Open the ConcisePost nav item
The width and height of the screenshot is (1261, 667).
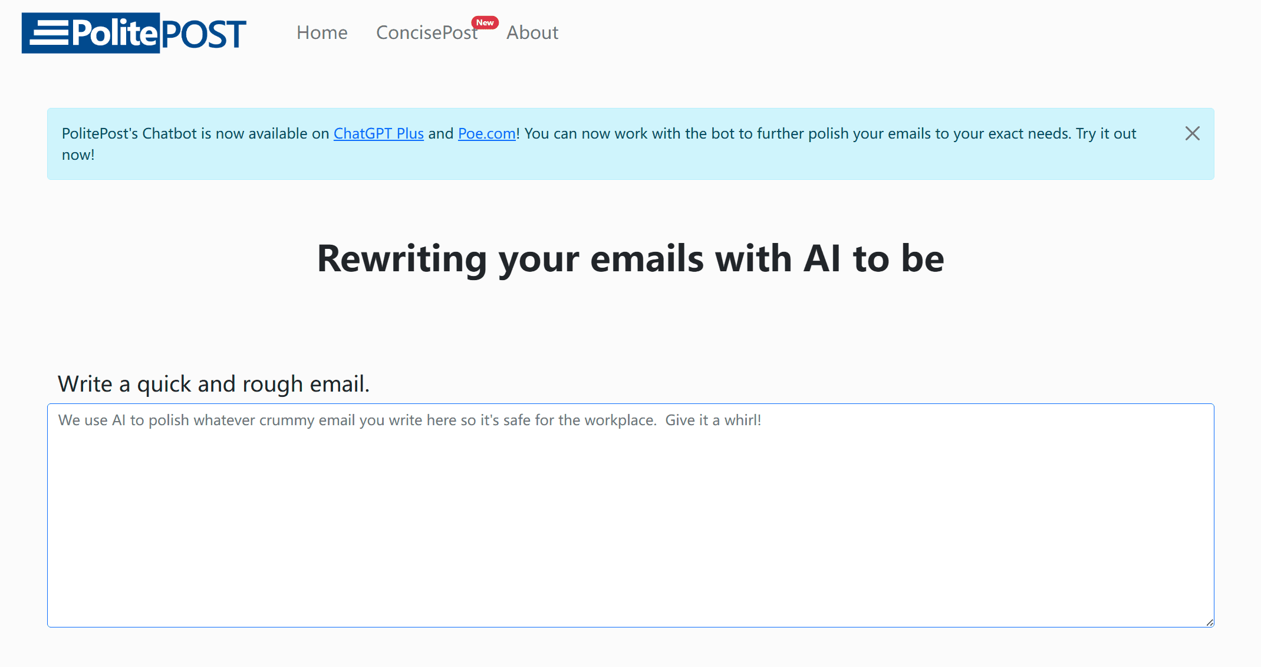[x=426, y=32]
